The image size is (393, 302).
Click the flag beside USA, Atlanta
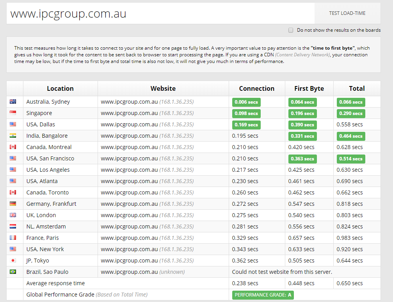pos(13,181)
